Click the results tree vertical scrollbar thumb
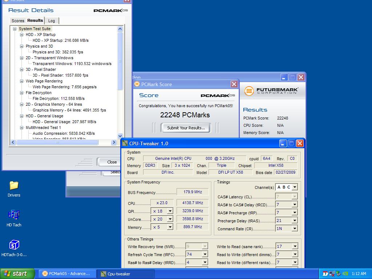 point(120,61)
